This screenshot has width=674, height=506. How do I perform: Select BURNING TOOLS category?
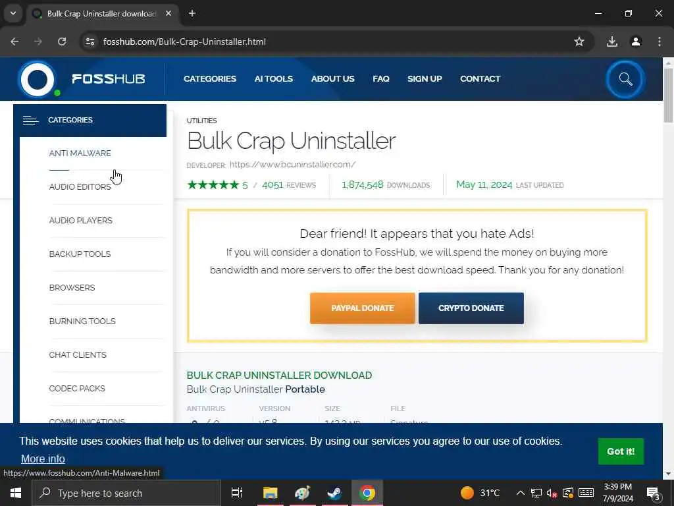[x=82, y=321]
